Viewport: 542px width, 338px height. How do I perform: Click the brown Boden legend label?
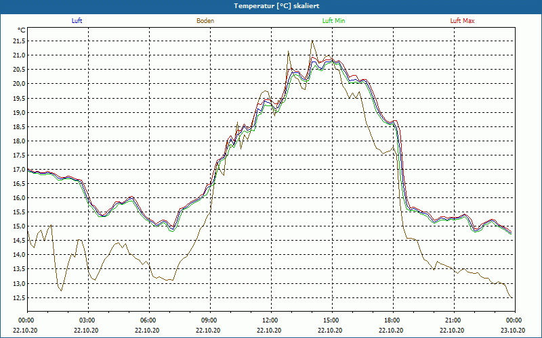point(205,21)
